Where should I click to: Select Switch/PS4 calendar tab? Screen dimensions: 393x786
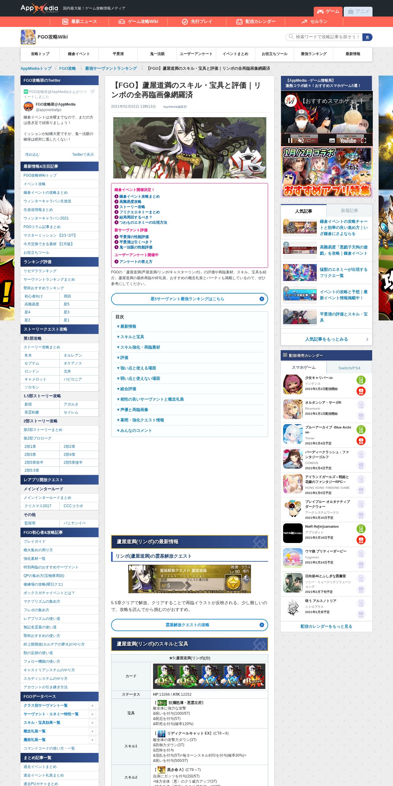[x=349, y=368]
